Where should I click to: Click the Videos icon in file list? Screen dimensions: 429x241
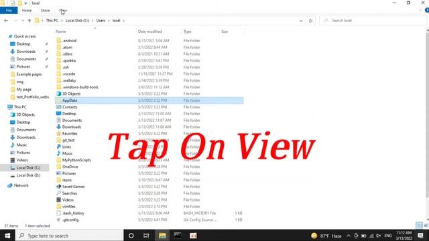(x=58, y=199)
